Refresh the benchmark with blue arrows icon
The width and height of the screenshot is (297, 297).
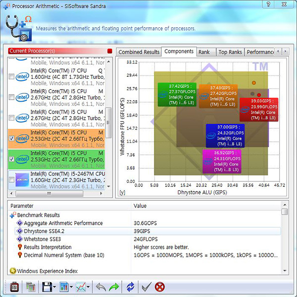click(130, 287)
